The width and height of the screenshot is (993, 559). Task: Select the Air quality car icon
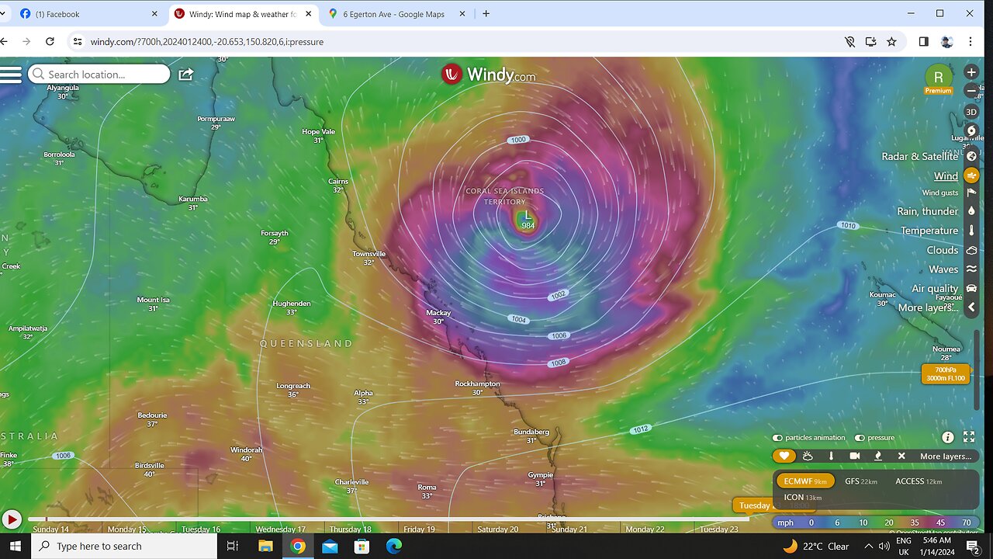(x=971, y=289)
